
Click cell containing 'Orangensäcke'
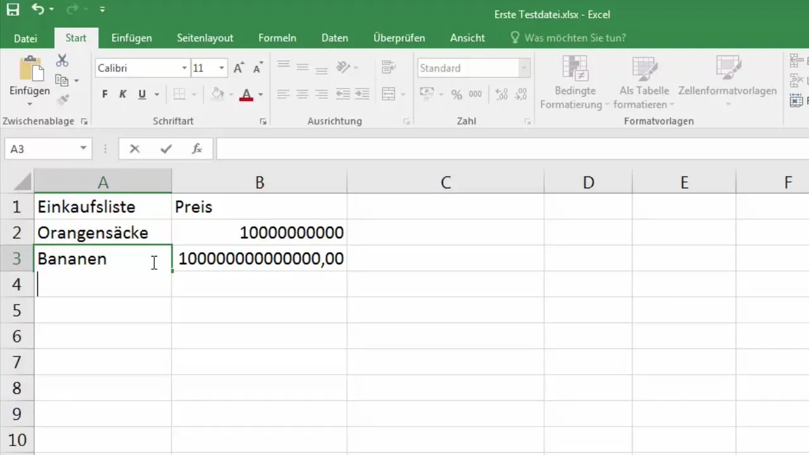click(x=103, y=233)
